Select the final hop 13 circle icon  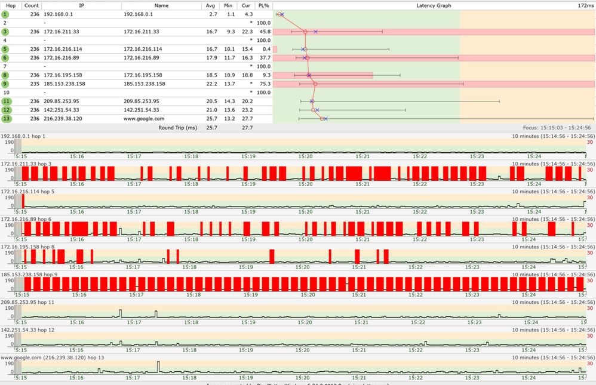coord(5,119)
